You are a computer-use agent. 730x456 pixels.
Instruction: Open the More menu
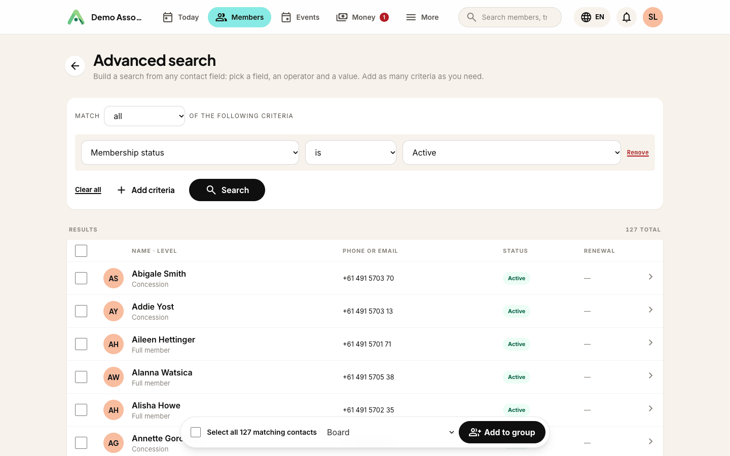422,17
